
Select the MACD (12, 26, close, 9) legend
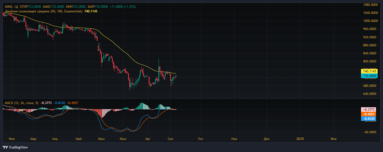tap(21, 103)
